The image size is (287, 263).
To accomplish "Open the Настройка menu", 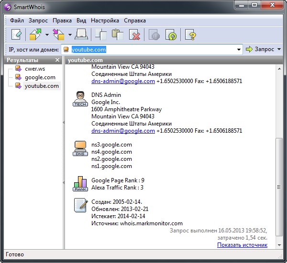I will click(x=105, y=21).
